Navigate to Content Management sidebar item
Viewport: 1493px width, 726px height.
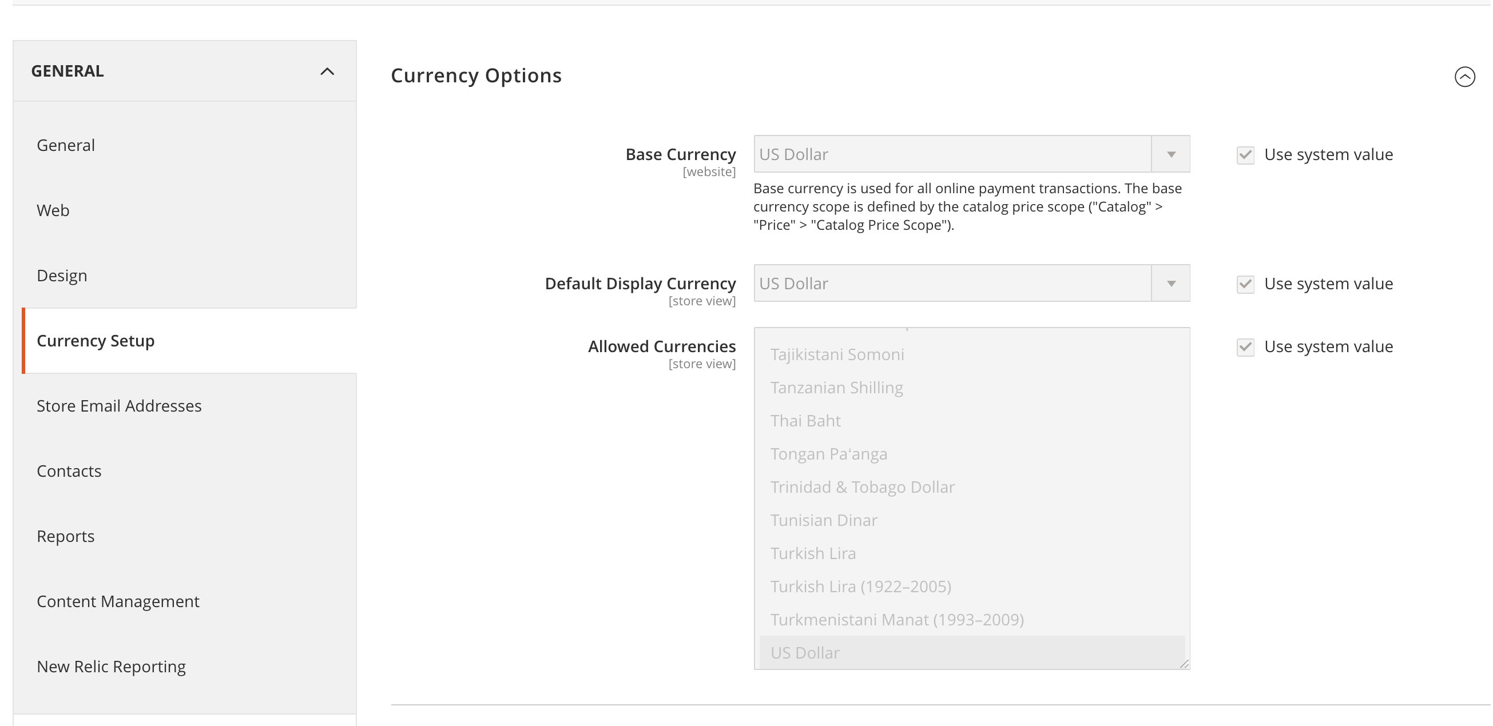pos(118,600)
